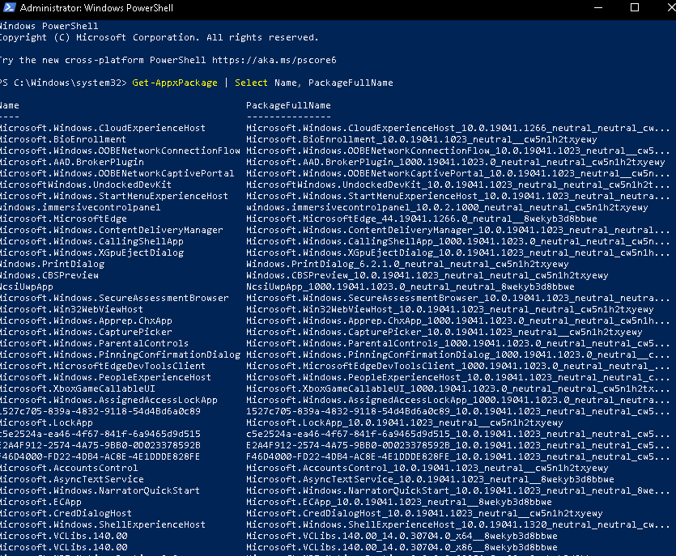Click Microsoft.AccountsControl in the Name column
The width and height of the screenshot is (676, 556).
(69, 468)
